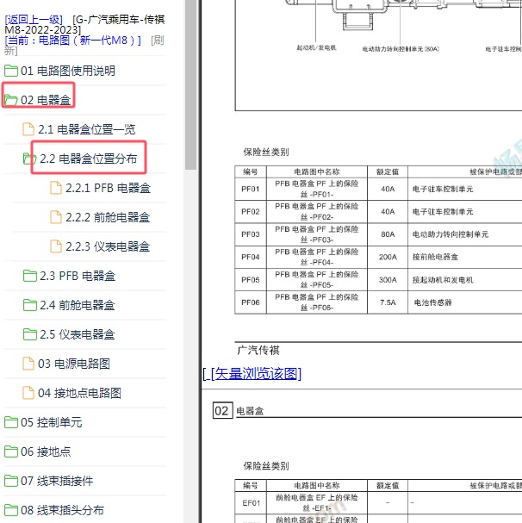Viewport: 522px width, 523px height.
Task: Click document icon beside 2.1 电器盒位置一览
Action: 28,129
